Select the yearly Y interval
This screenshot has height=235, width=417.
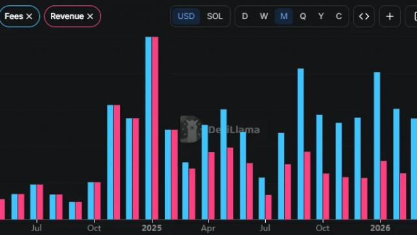321,16
